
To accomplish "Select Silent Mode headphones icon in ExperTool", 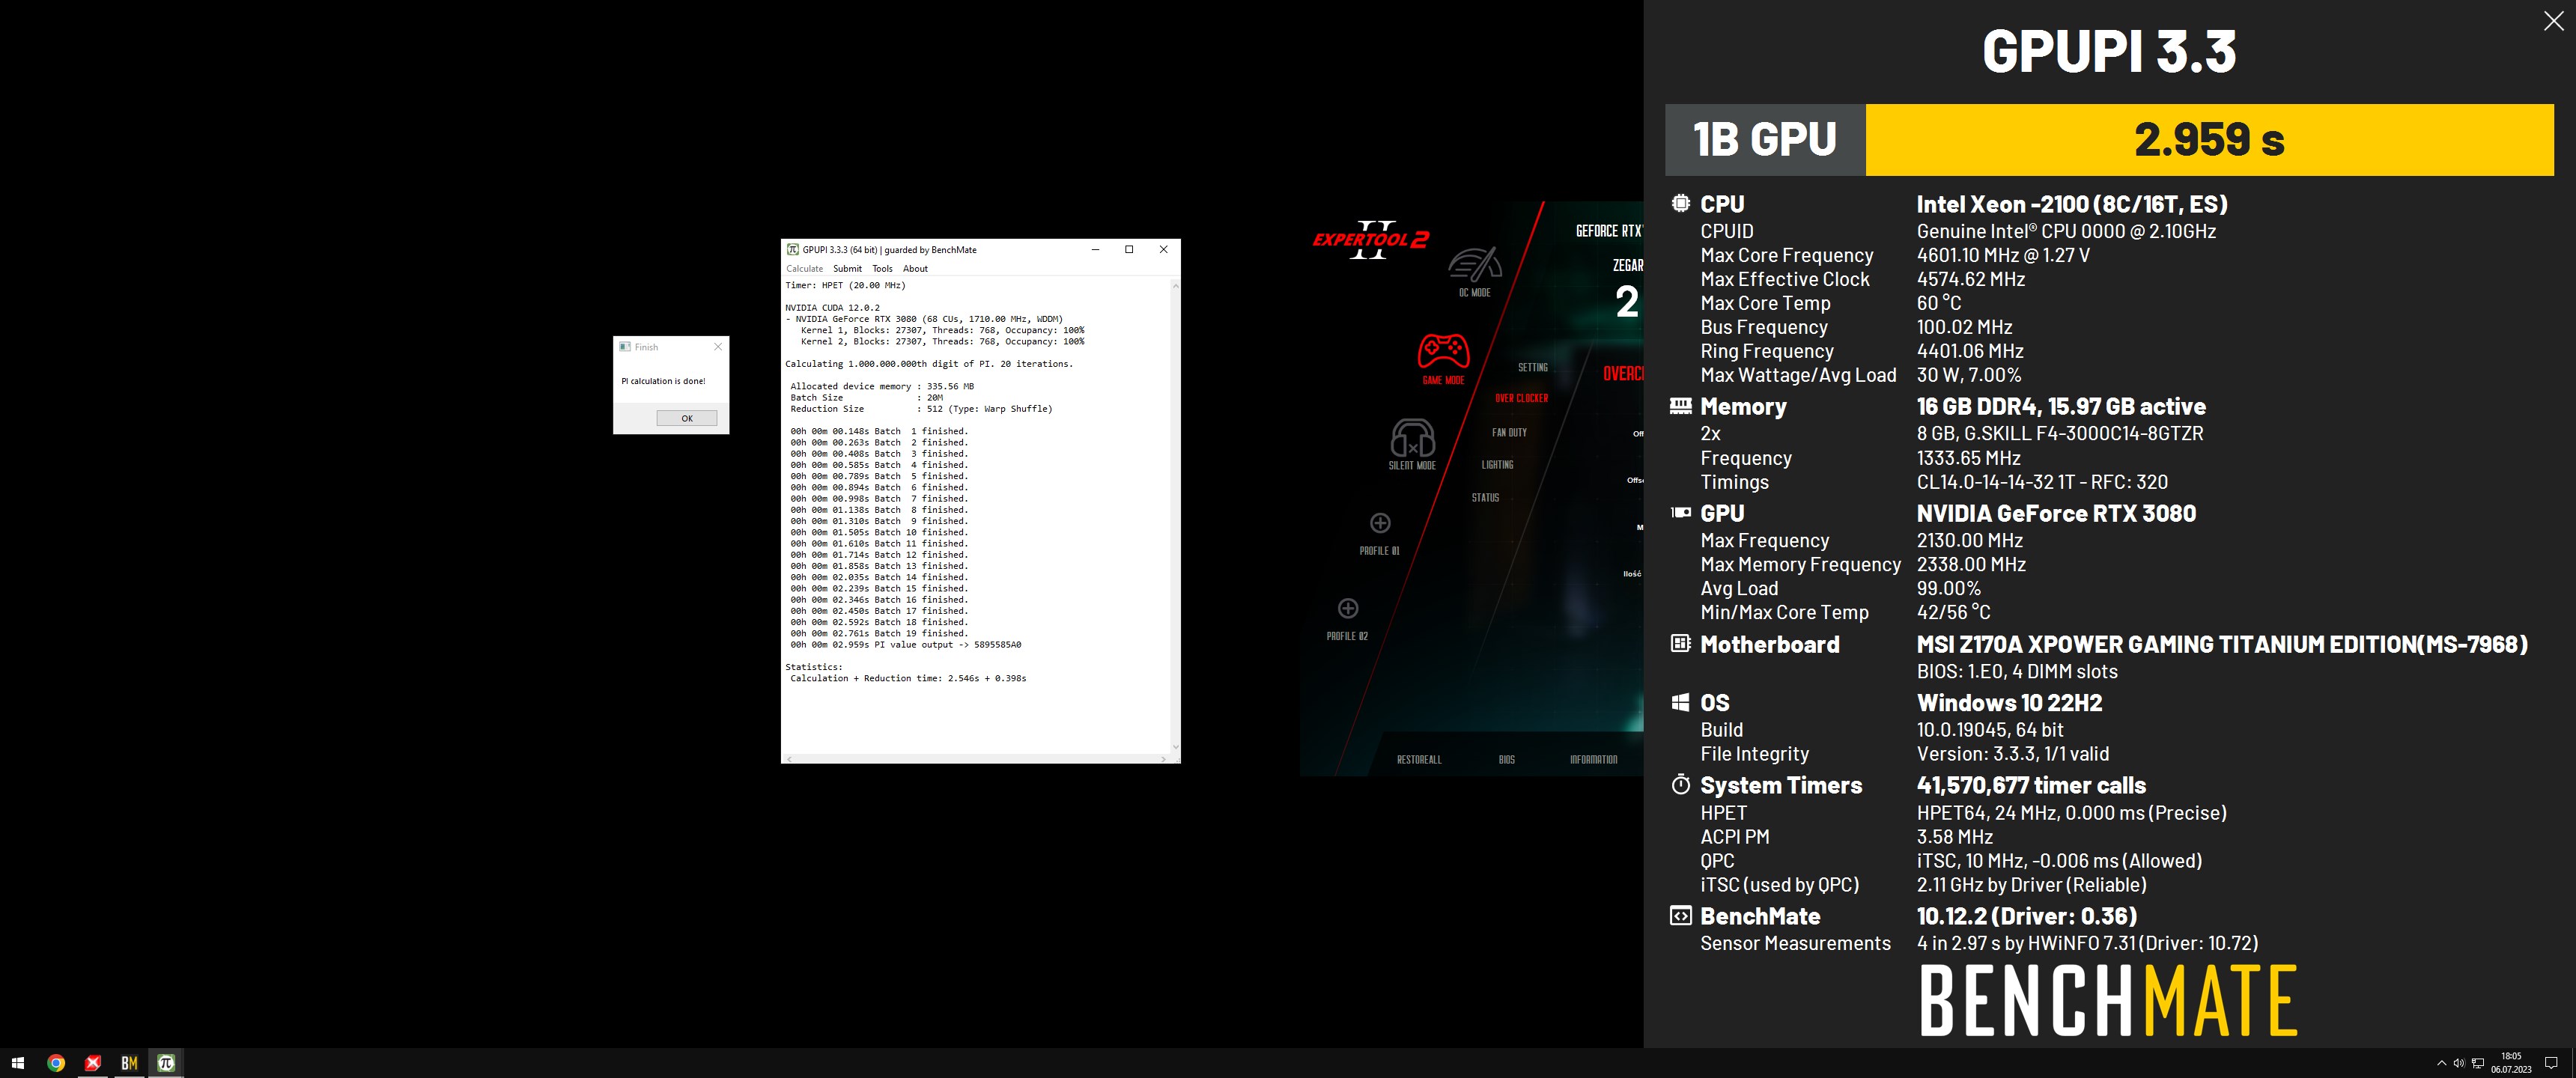I will point(1412,437).
